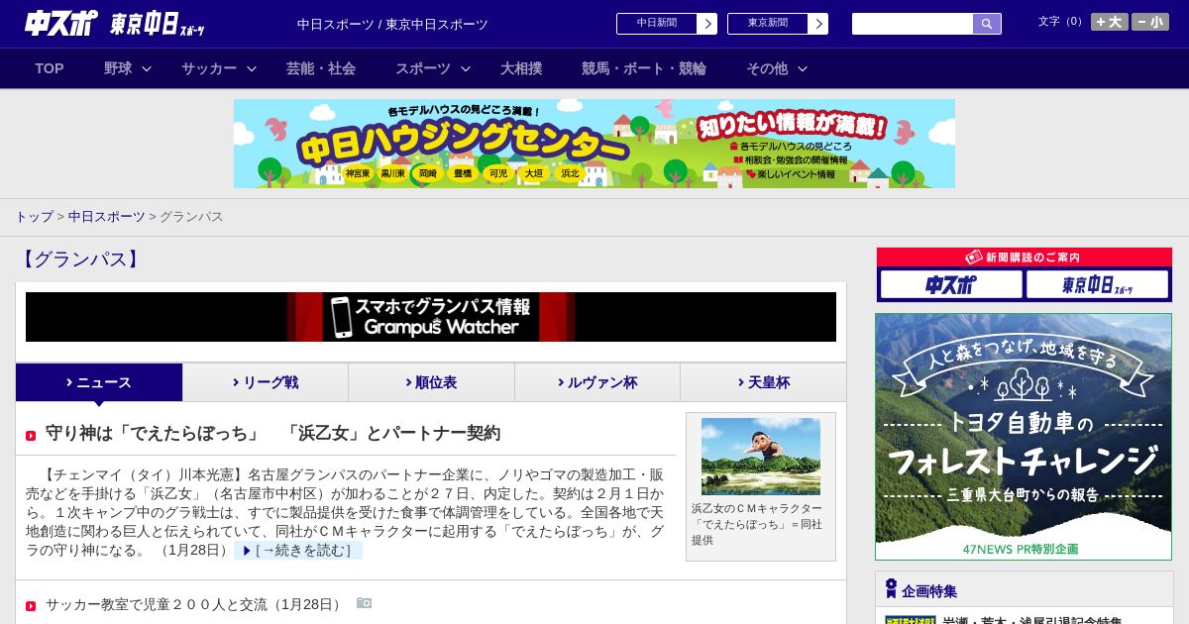Switch to the 順位表 tab
1189x624 pixels.
(431, 382)
